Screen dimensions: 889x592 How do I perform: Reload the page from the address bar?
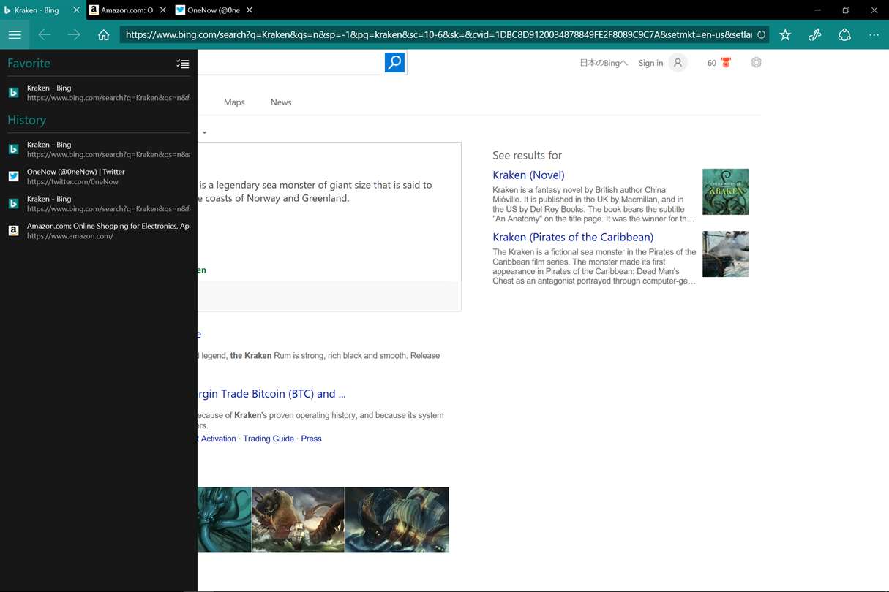click(761, 34)
